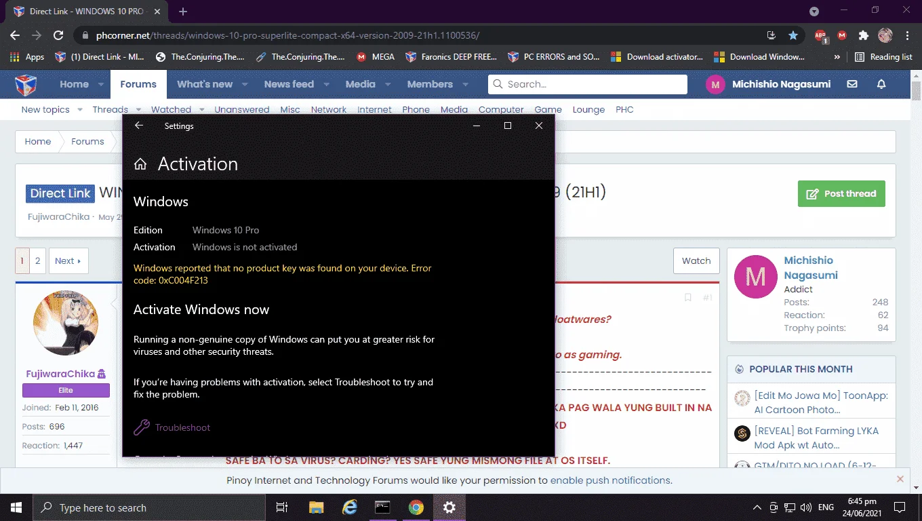This screenshot has width=922, height=521.
Task: Expand the Home menu dropdown arrow
Action: (x=101, y=85)
